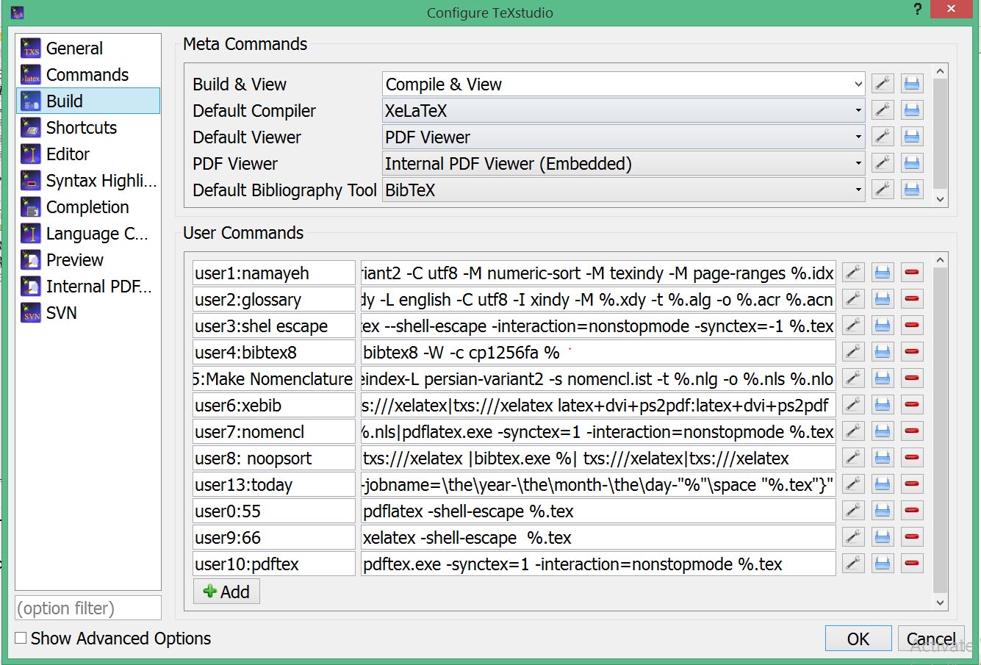Click the help question mark button
The image size is (981, 665).
click(x=918, y=10)
